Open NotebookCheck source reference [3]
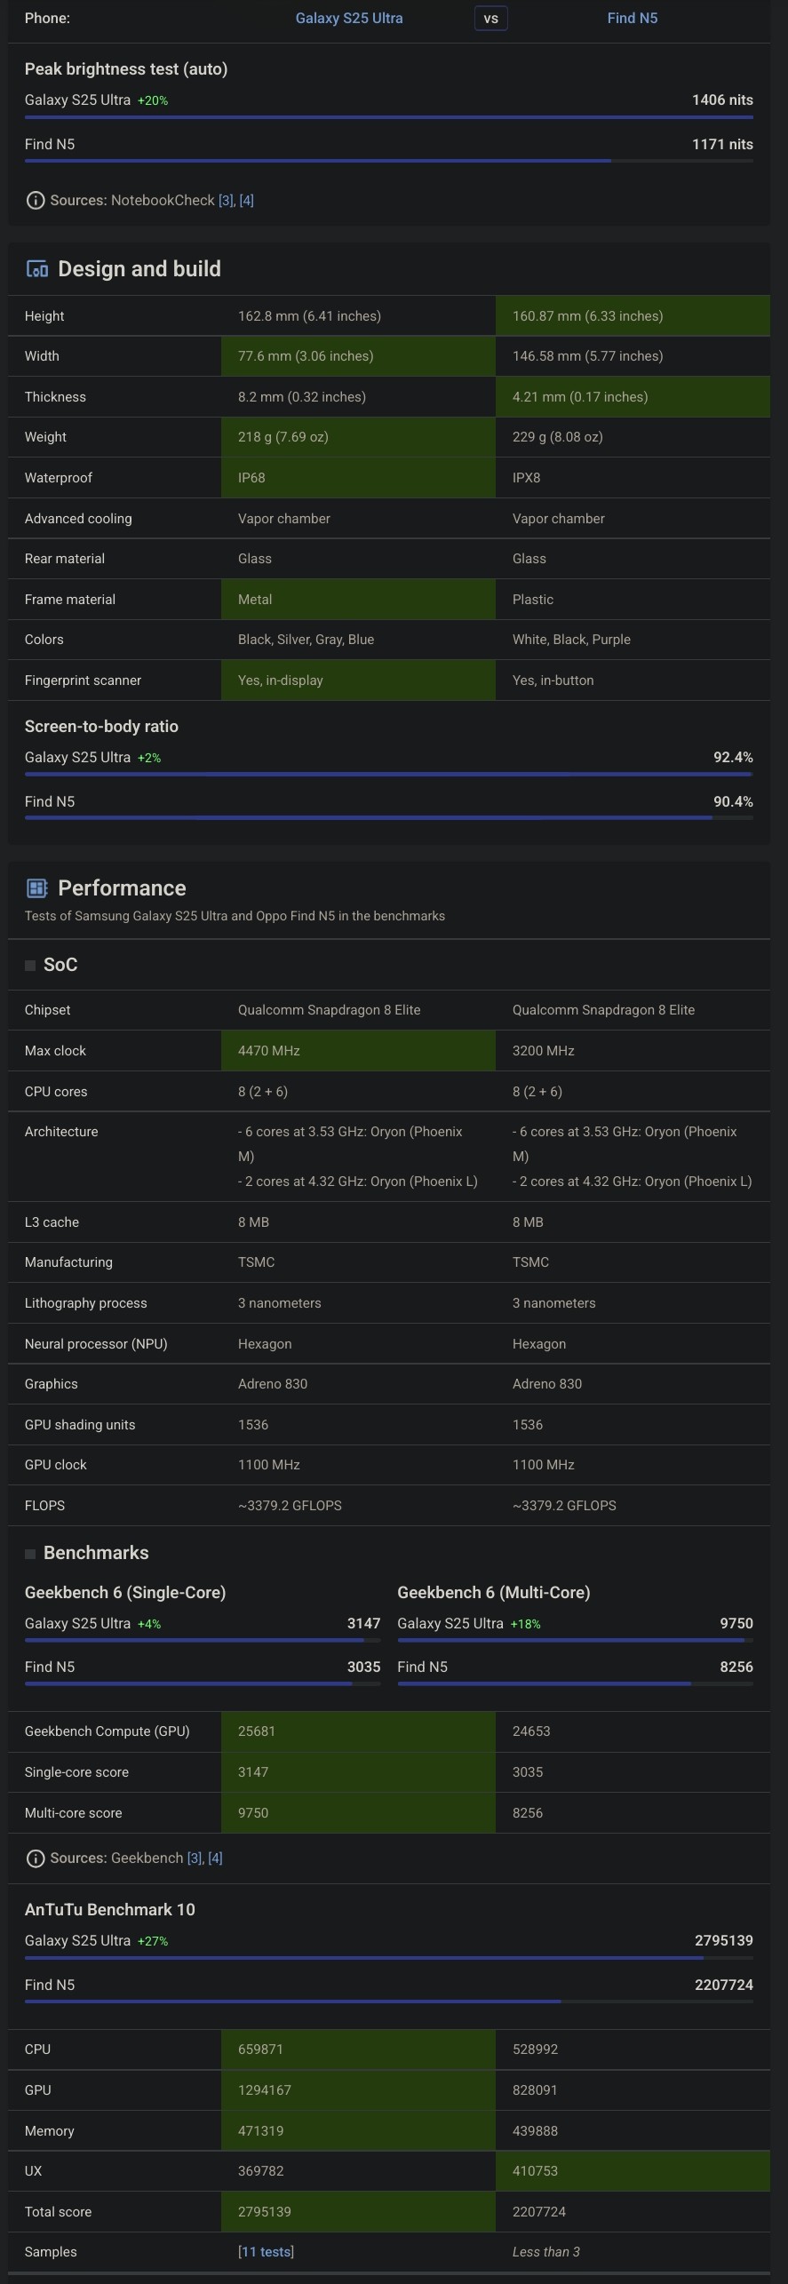Image resolution: width=788 pixels, height=2284 pixels. [x=226, y=201]
